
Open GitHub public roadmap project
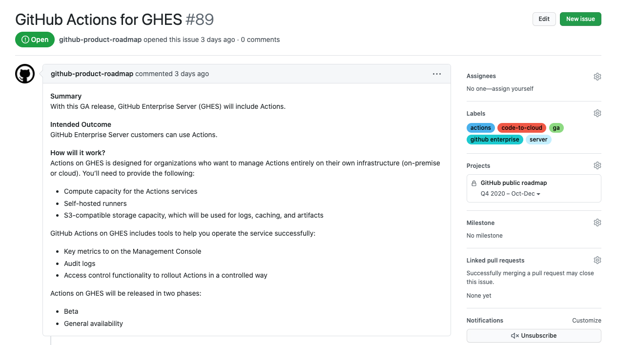click(x=514, y=183)
